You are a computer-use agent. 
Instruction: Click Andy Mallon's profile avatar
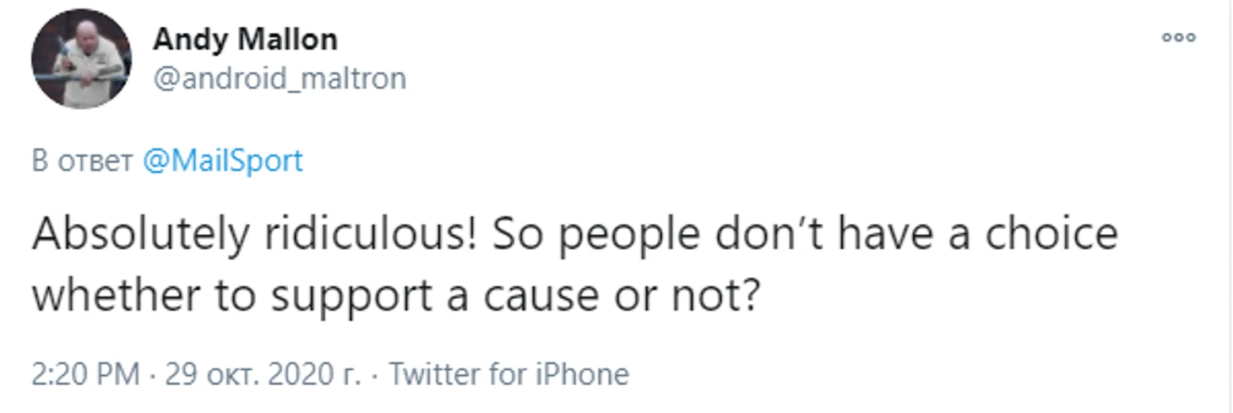81,59
